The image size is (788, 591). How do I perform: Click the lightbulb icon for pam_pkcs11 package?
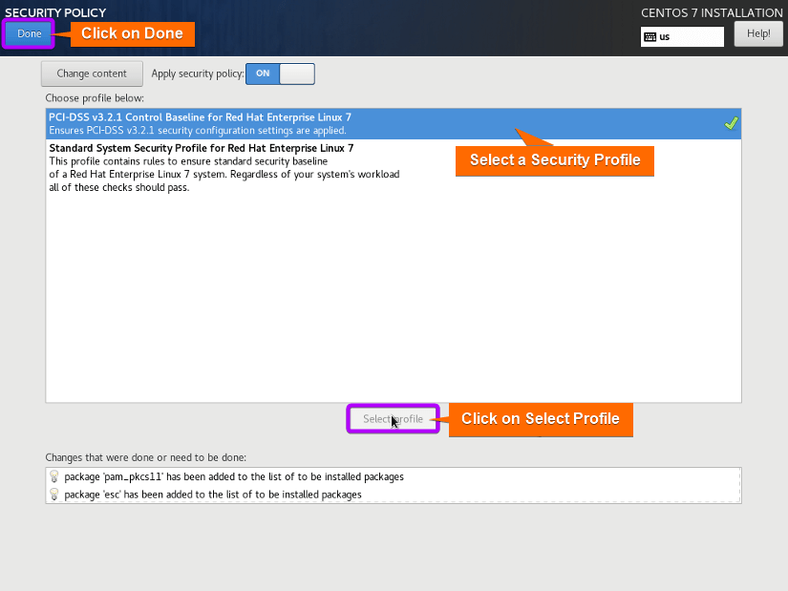coord(54,476)
